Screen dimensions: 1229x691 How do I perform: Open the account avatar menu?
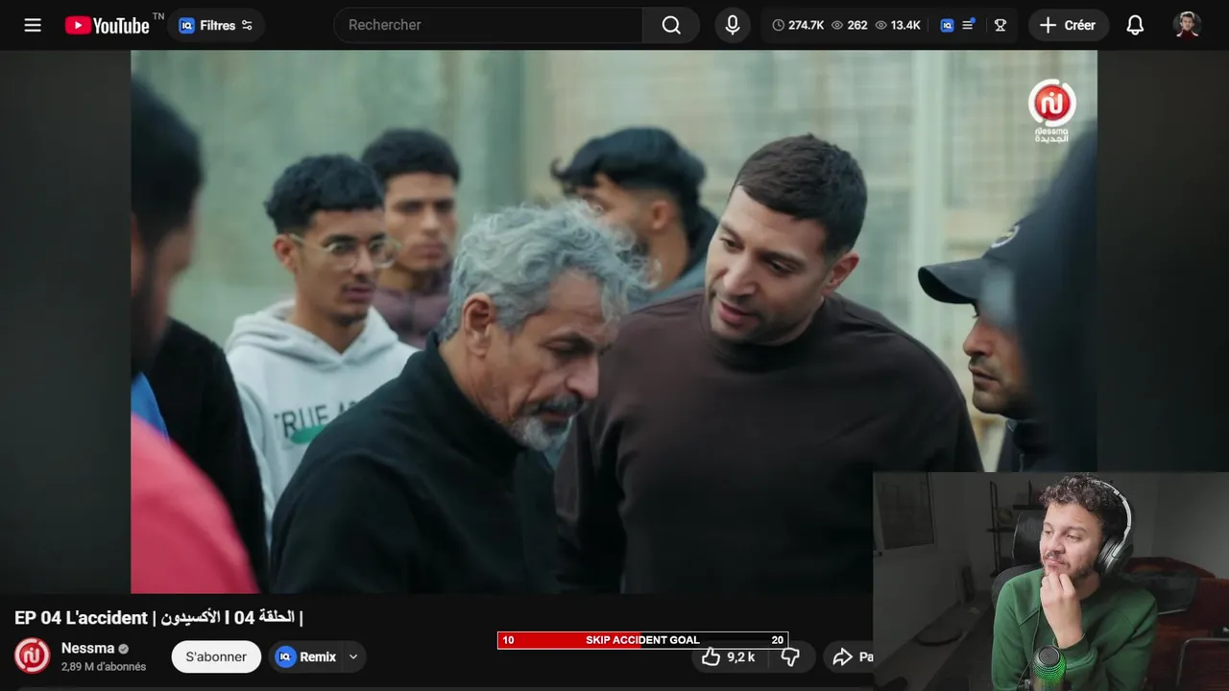coord(1187,25)
